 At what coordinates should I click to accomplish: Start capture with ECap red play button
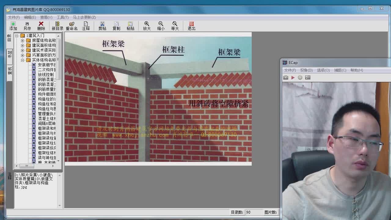point(293,78)
